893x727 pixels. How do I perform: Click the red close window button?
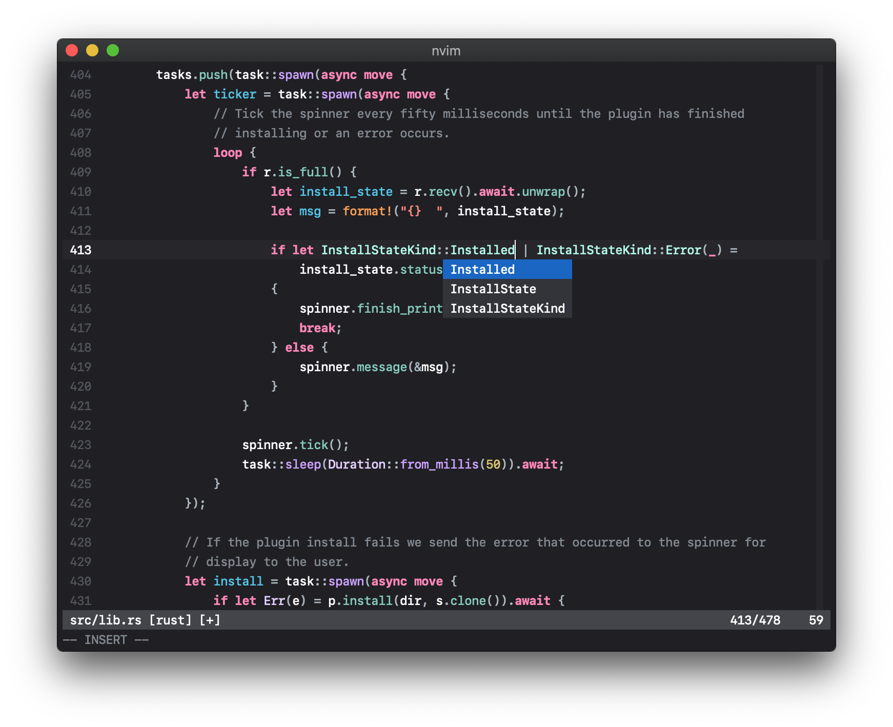point(72,50)
